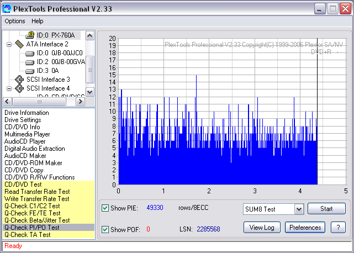Screen dimensions: 354x253
Task: Click the Ready status text
Action: coord(13,246)
